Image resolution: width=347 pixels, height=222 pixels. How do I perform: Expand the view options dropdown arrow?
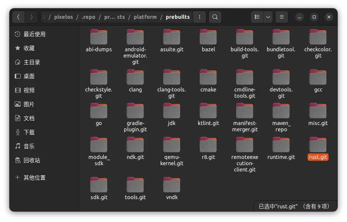[268, 17]
